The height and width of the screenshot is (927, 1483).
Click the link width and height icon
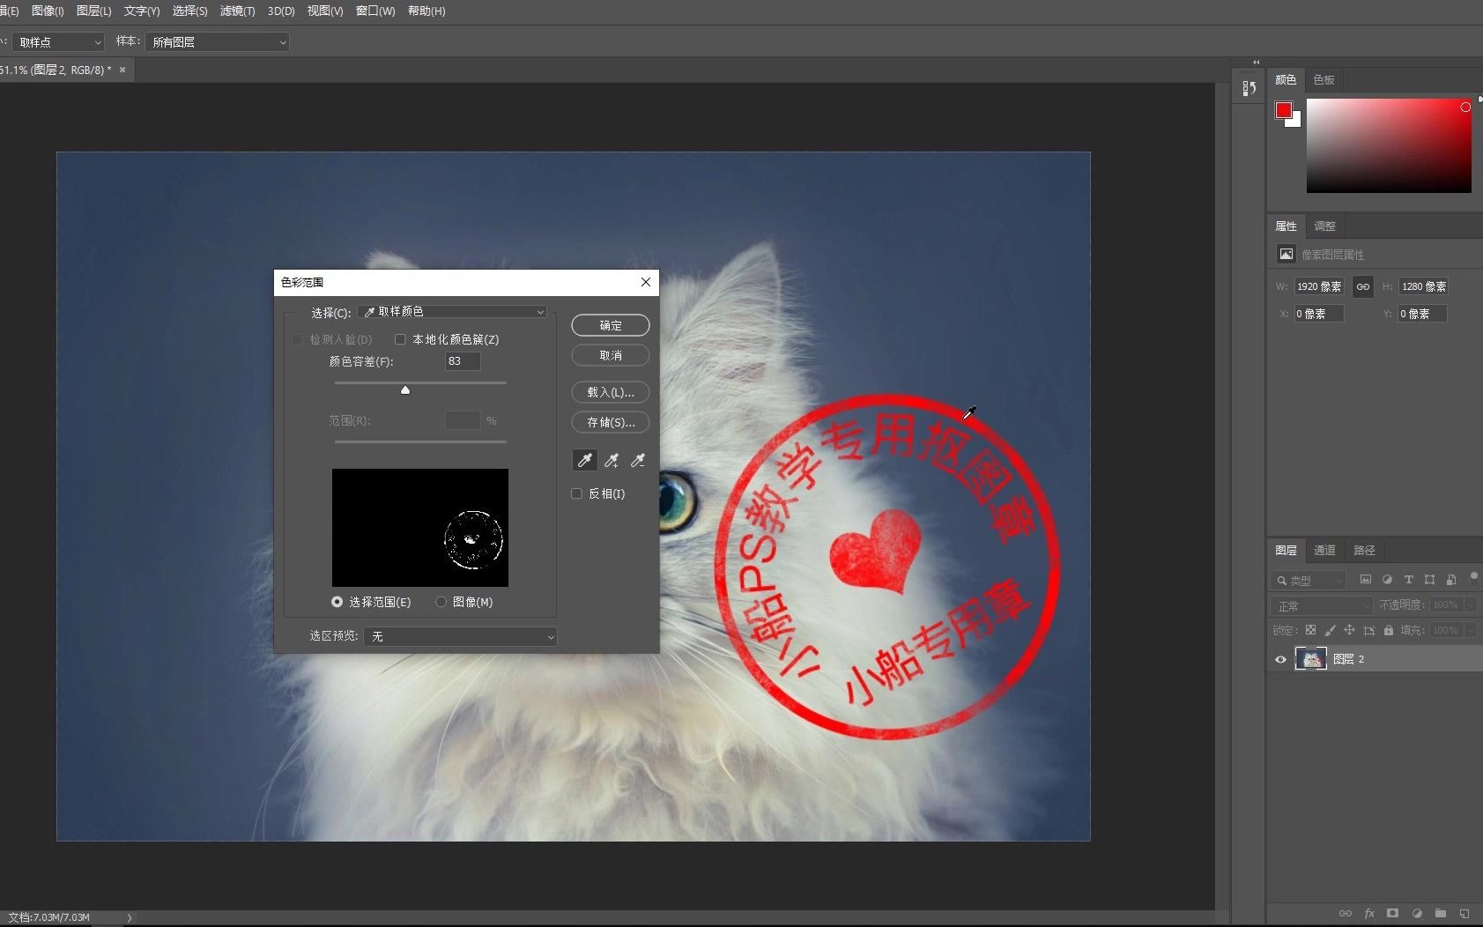pos(1363,286)
